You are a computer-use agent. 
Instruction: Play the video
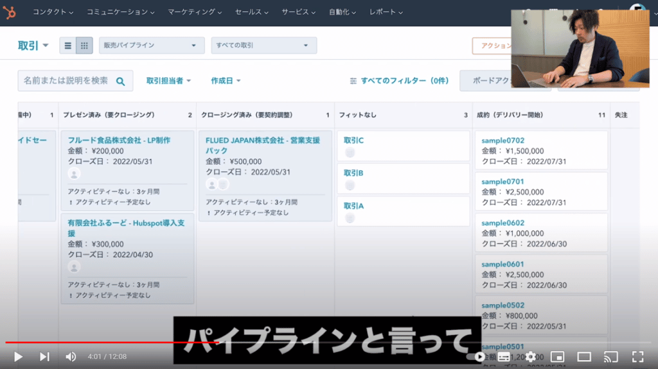tap(18, 356)
